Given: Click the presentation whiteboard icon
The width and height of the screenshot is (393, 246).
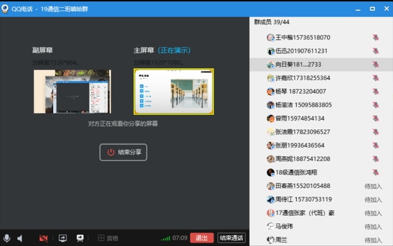Looking at the screenshot, I should tap(80, 238).
